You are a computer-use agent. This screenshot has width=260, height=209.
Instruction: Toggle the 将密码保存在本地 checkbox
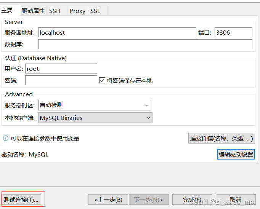[102, 80]
